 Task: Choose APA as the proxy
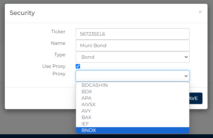pyautogui.click(x=86, y=98)
